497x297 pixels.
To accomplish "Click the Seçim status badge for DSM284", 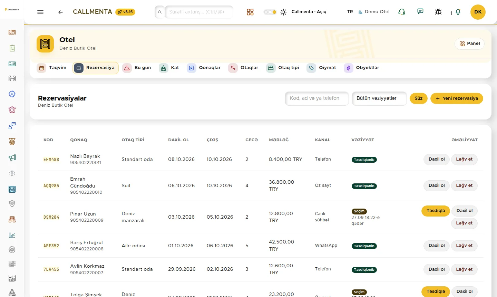I will 359,211.
